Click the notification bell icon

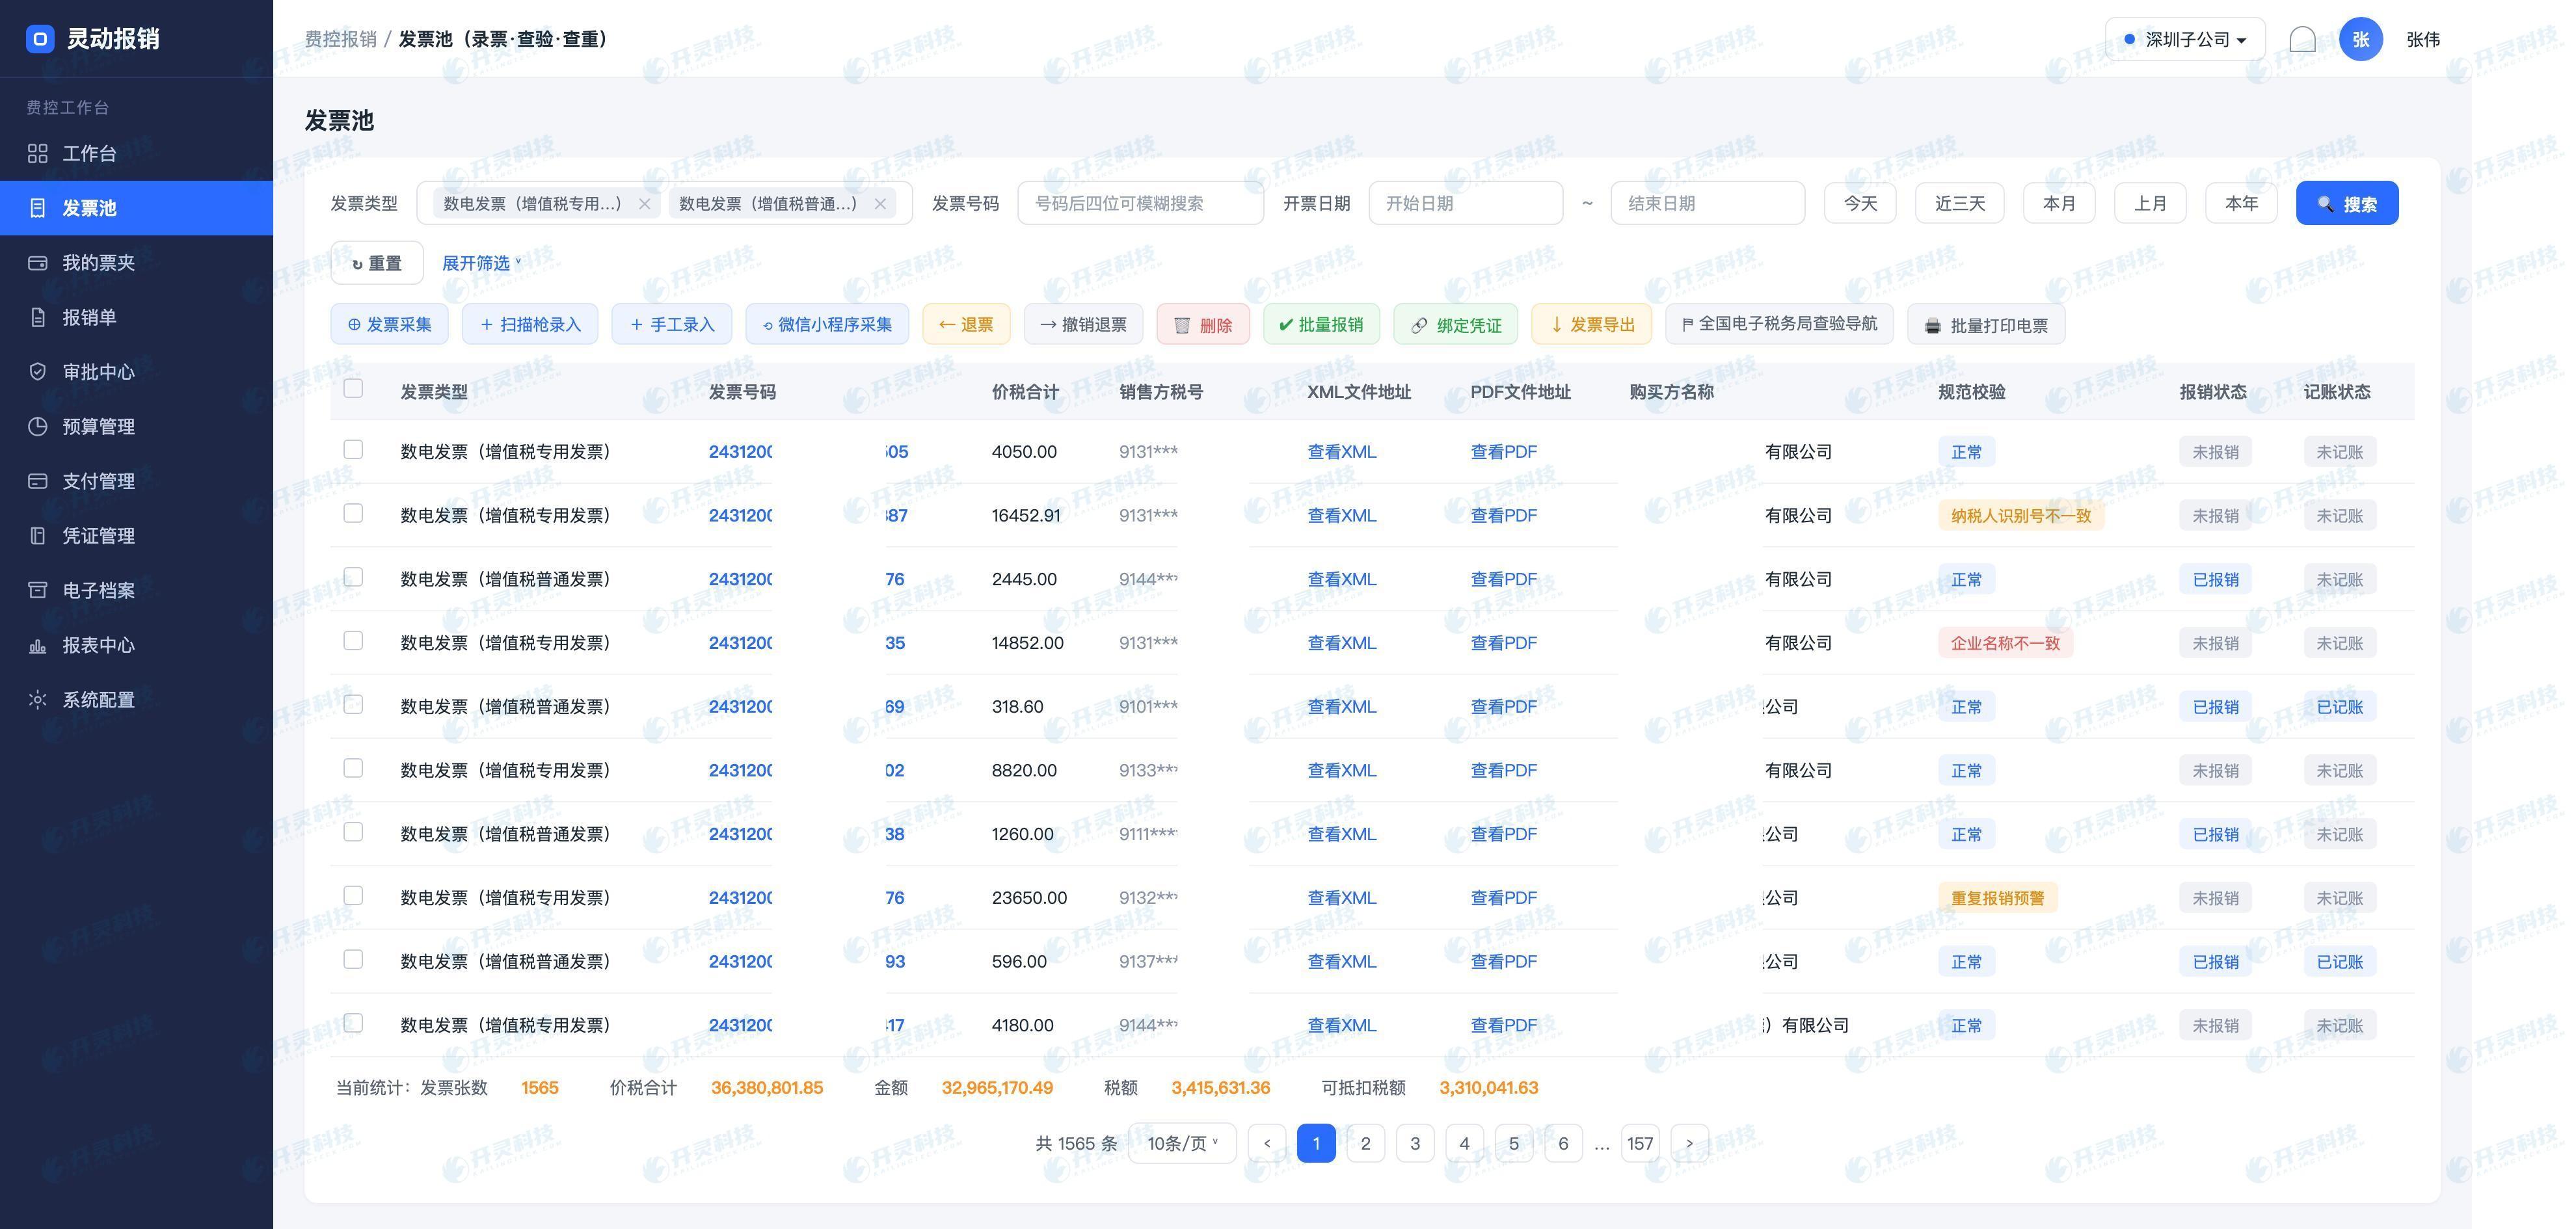2302,39
